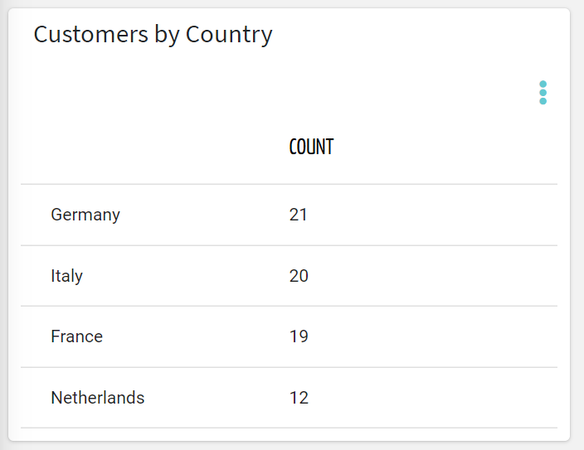Click blank area right of Netherlands' count
Viewport: 584px width, 450px height.
click(x=432, y=398)
